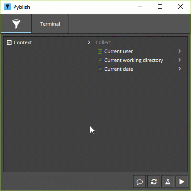The image size is (191, 191).
Task: Uncheck the Current user plugin
Action: (x=100, y=51)
